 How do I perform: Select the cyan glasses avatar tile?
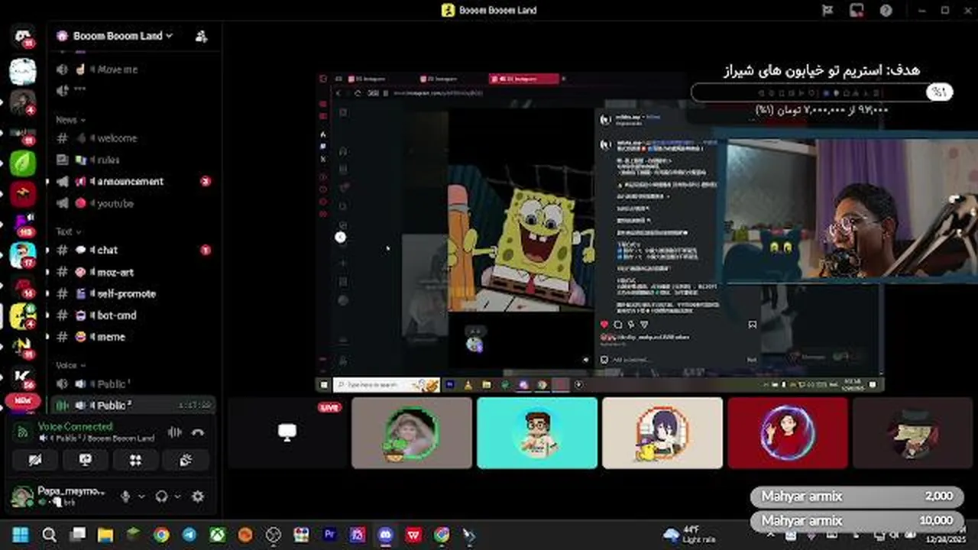coord(537,432)
